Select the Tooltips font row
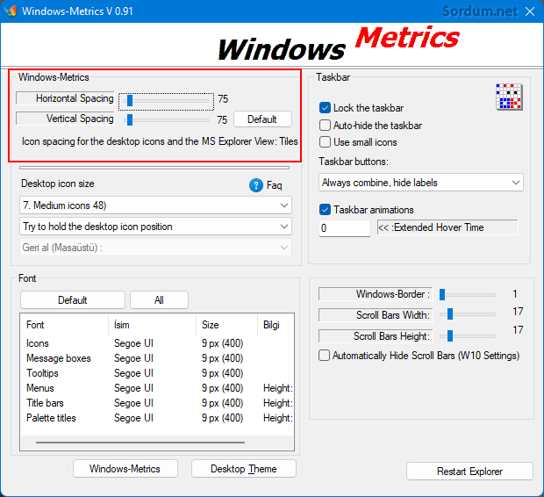544x497 pixels. pos(157,373)
